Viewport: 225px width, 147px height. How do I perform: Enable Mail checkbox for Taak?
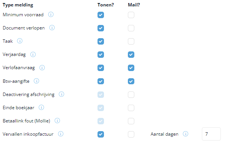click(131, 42)
